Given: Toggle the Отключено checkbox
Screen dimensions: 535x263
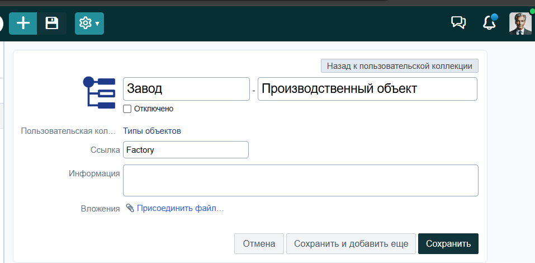Looking at the screenshot, I should tap(127, 109).
